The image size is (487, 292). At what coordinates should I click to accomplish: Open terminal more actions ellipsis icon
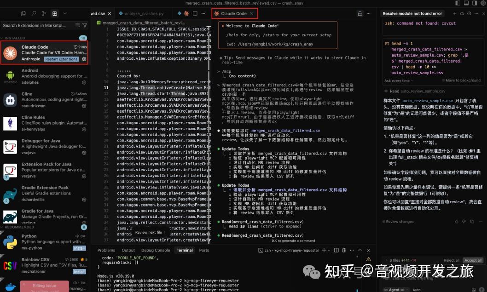tap(352, 250)
